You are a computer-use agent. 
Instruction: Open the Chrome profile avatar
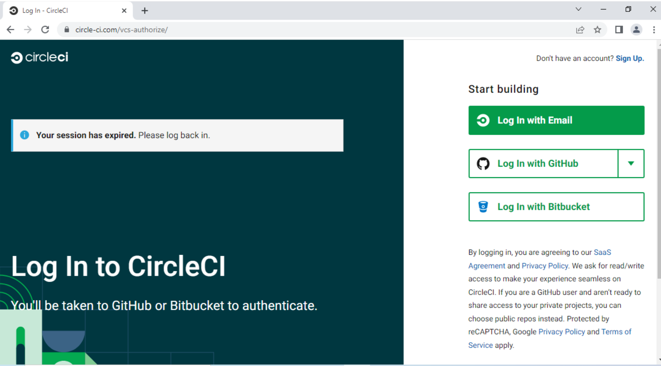[x=636, y=30]
